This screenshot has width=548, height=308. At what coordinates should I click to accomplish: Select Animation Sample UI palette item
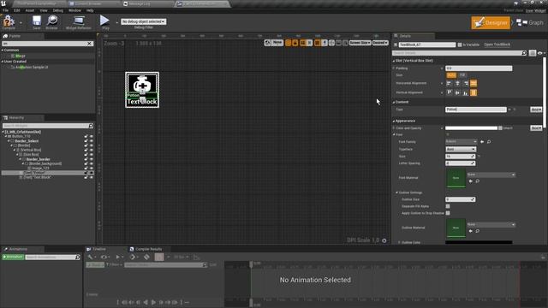[x=32, y=67]
